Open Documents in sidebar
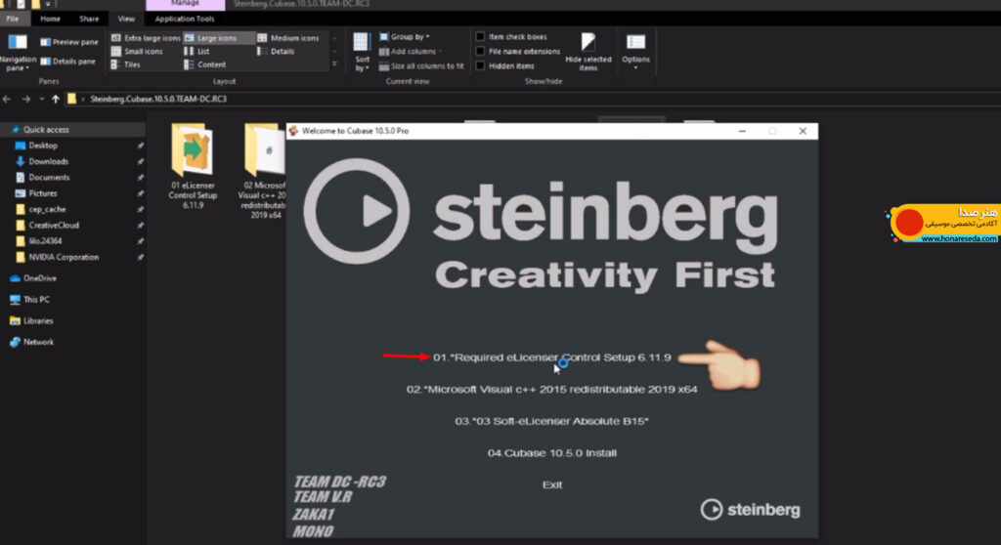 [x=49, y=178]
